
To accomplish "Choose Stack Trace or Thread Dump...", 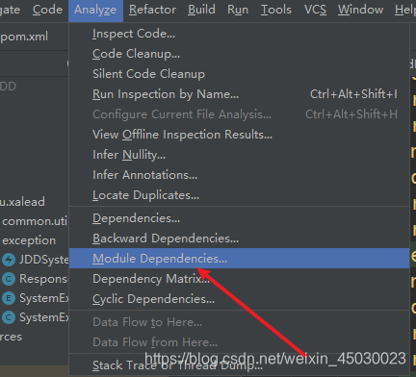I will 239,365.
